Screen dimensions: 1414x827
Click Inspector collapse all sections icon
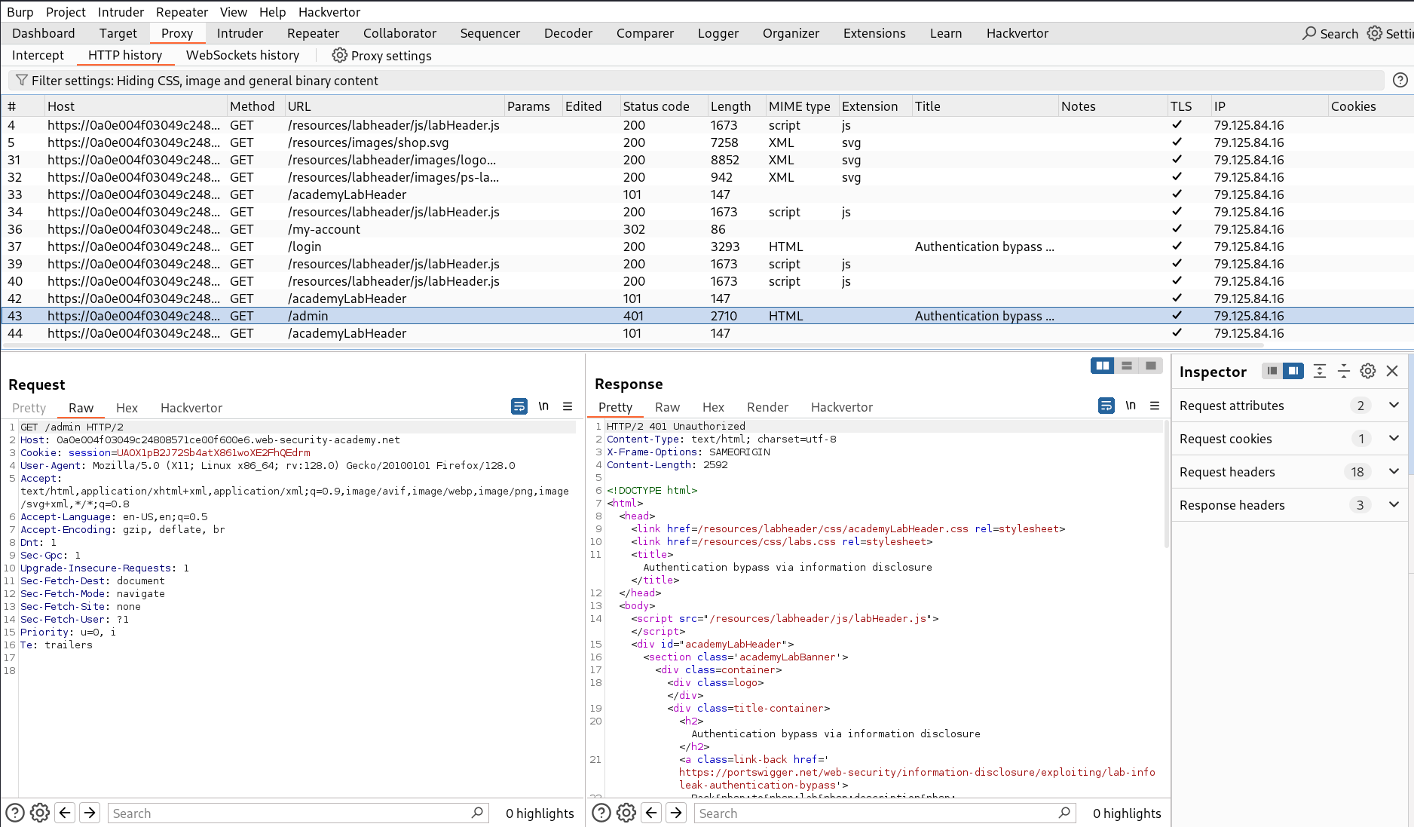pyautogui.click(x=1344, y=371)
